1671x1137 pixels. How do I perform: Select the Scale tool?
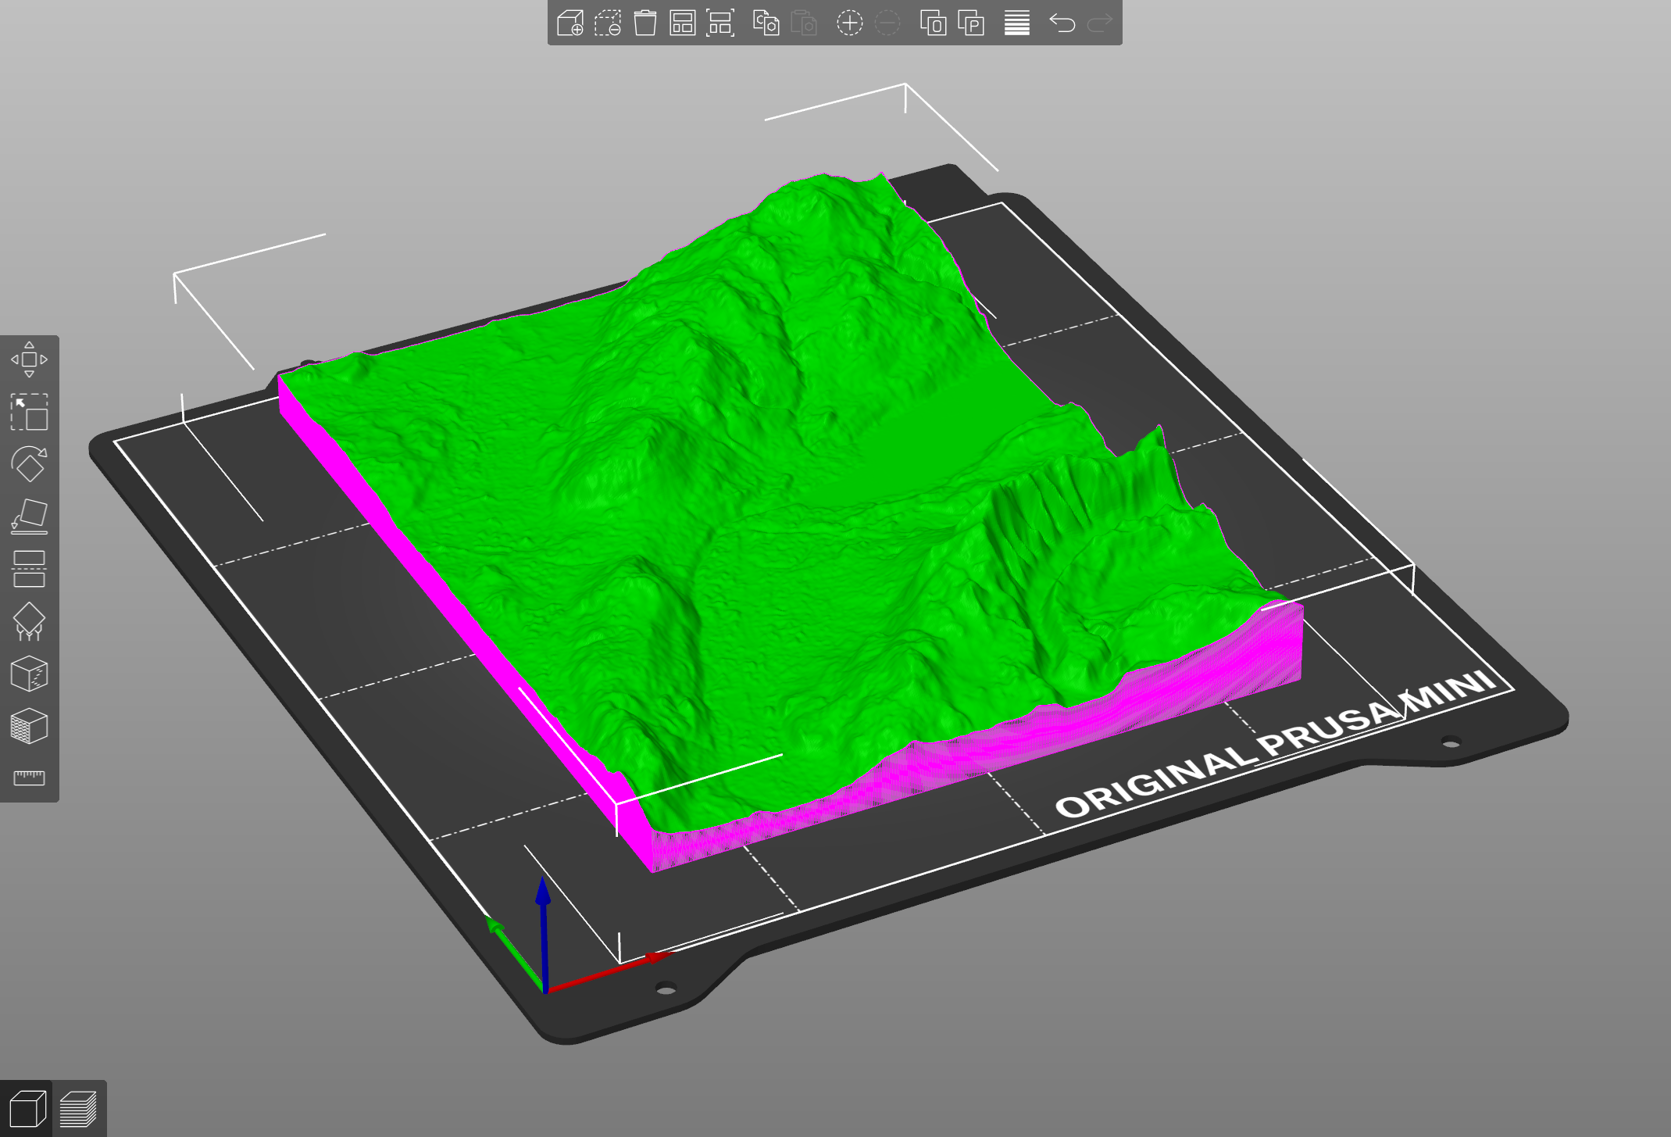click(x=30, y=413)
